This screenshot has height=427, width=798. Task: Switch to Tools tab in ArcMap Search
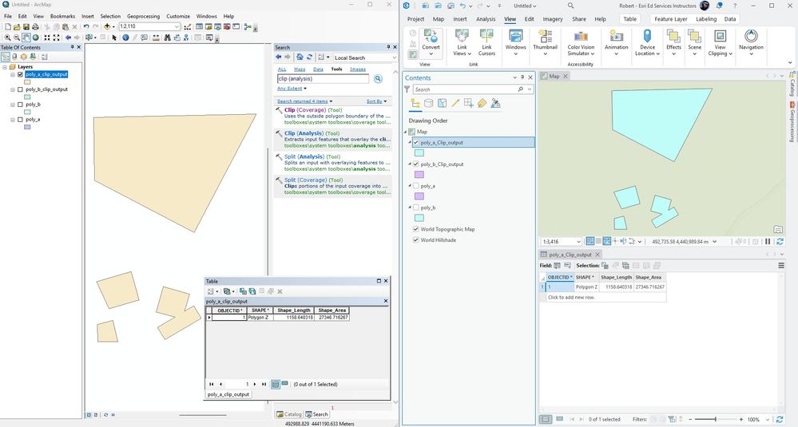pyautogui.click(x=336, y=69)
